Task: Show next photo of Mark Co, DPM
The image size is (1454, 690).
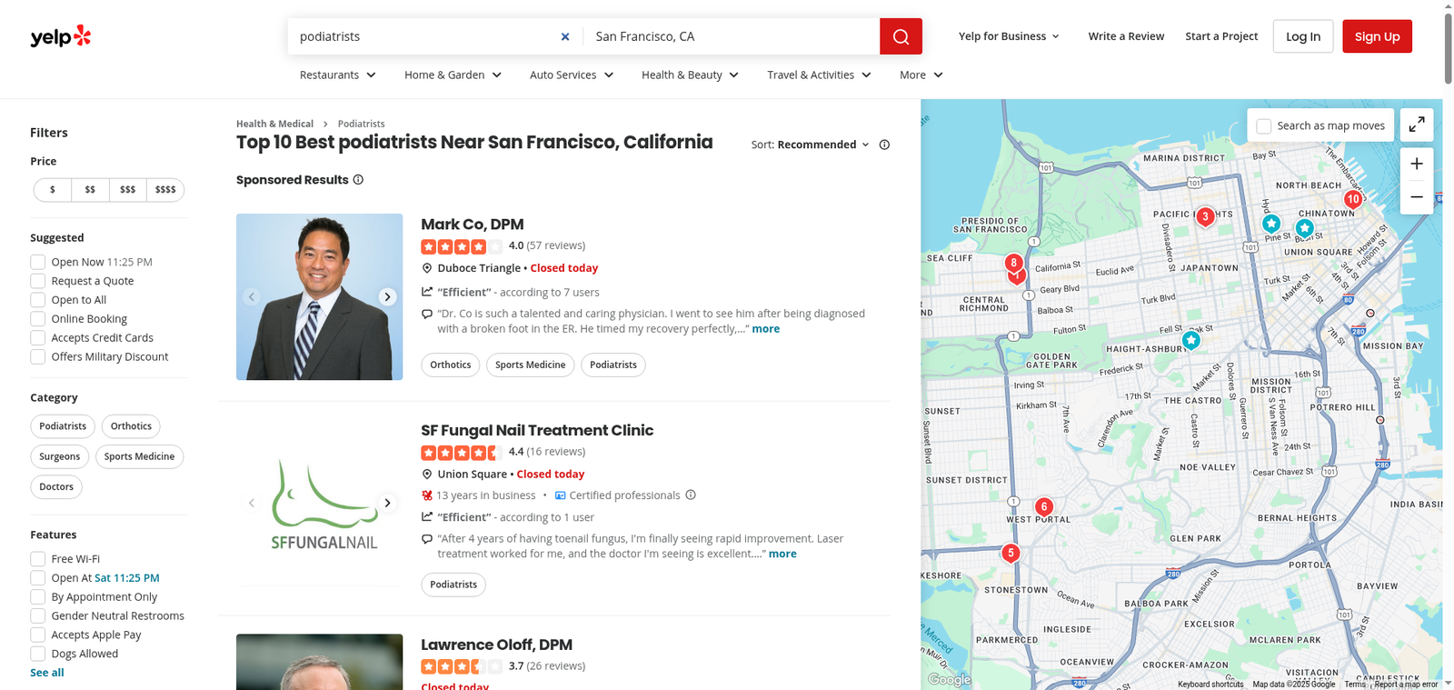Action: click(387, 296)
